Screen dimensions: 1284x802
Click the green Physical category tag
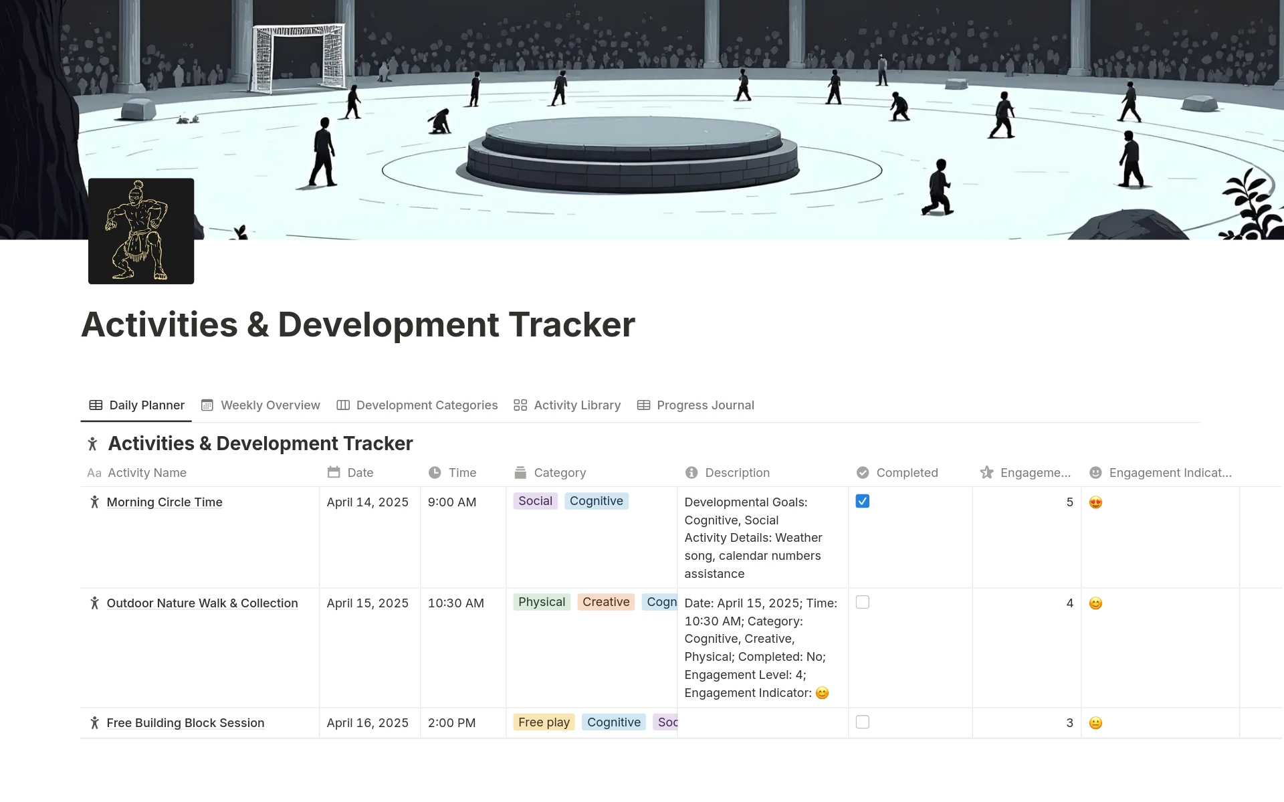click(x=542, y=602)
